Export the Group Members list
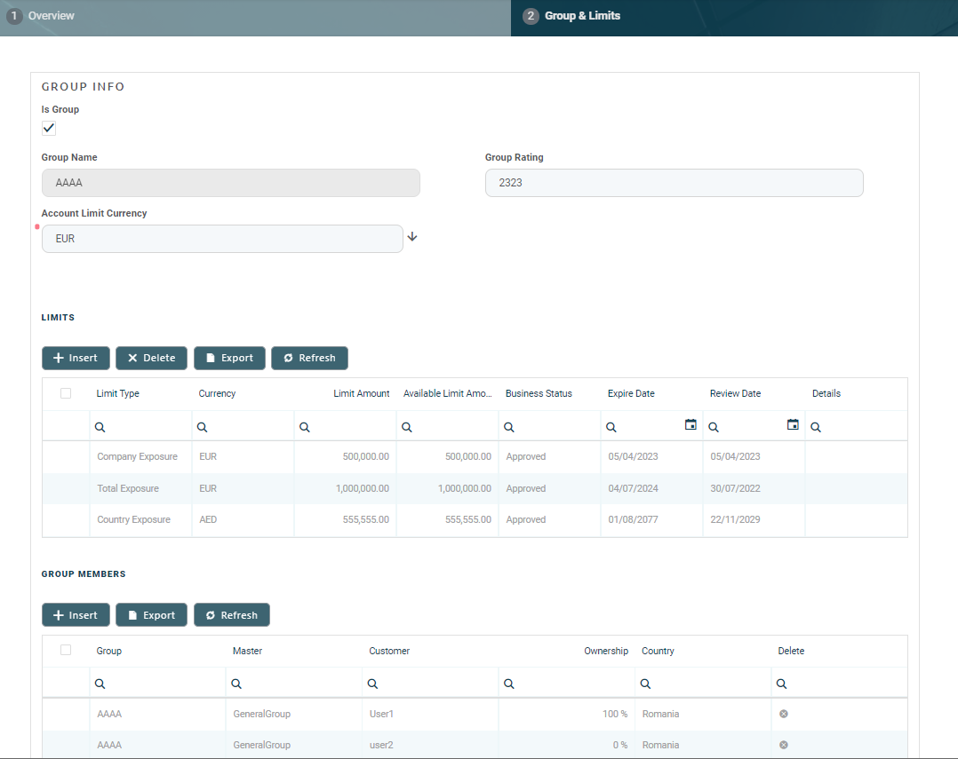 click(x=151, y=615)
